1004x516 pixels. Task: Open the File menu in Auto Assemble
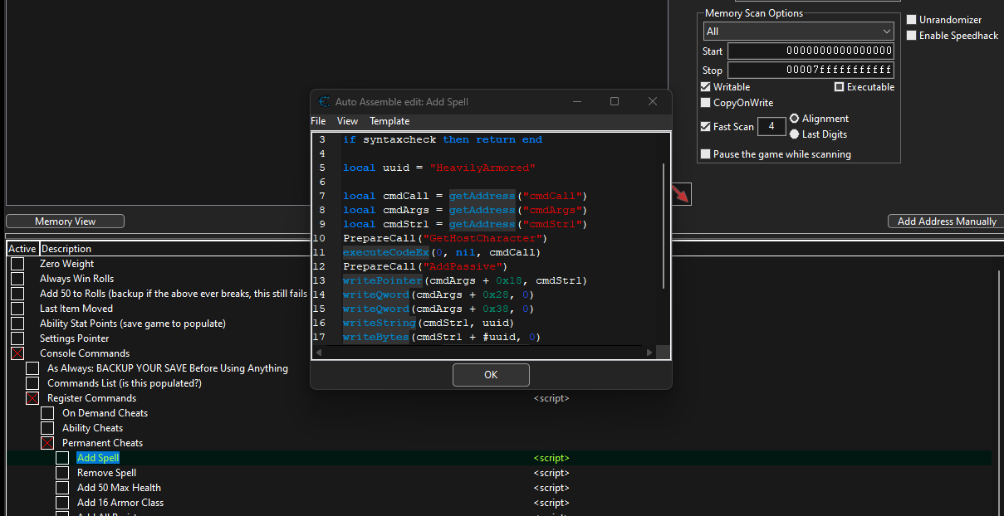pyautogui.click(x=318, y=121)
